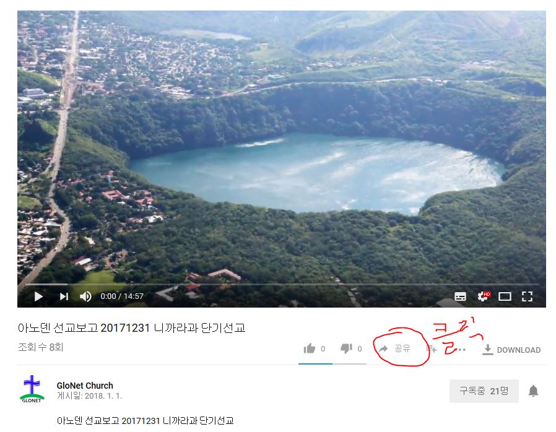Screen dimensions: 556x432
Task: Open GloNet Church channel logo
Action: pyautogui.click(x=32, y=389)
